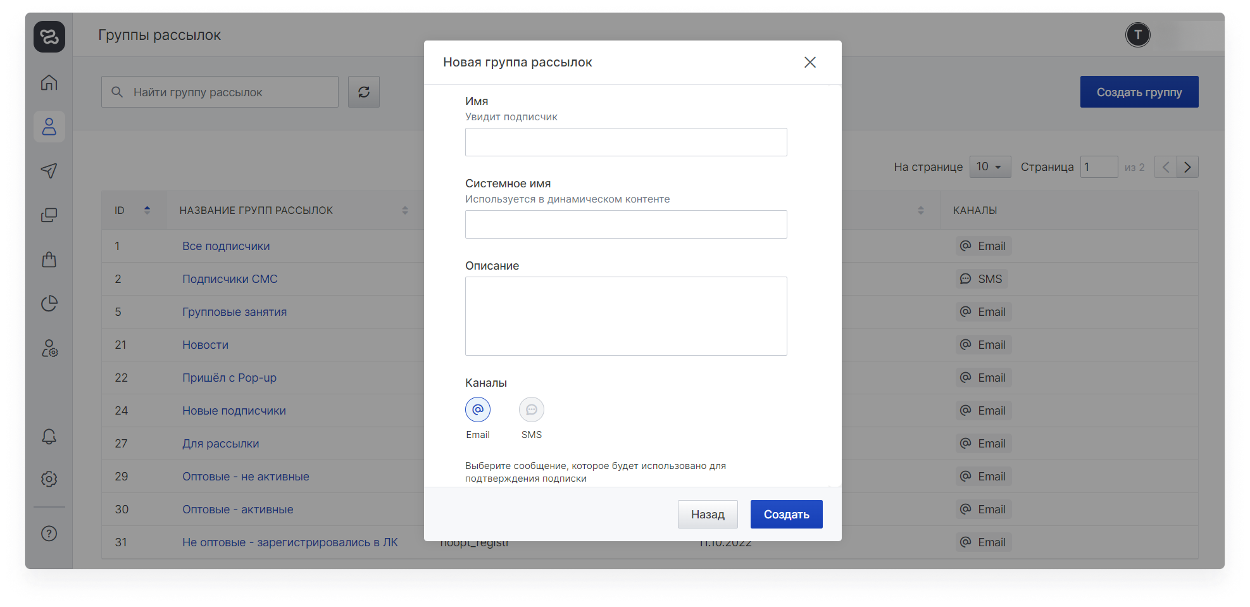Toggle the SMS channel in dialog
This screenshot has width=1250, height=607.
532,410
